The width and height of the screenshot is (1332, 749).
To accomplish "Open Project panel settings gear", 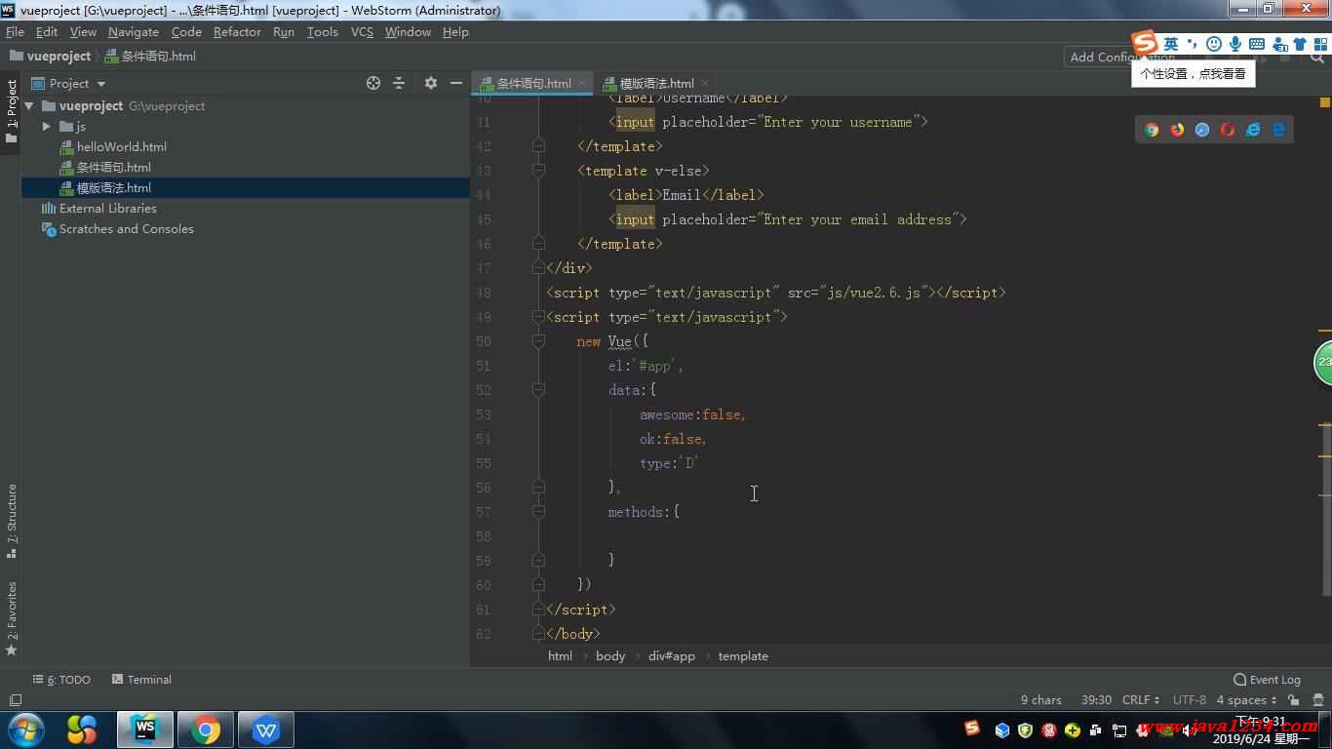I will tap(431, 83).
